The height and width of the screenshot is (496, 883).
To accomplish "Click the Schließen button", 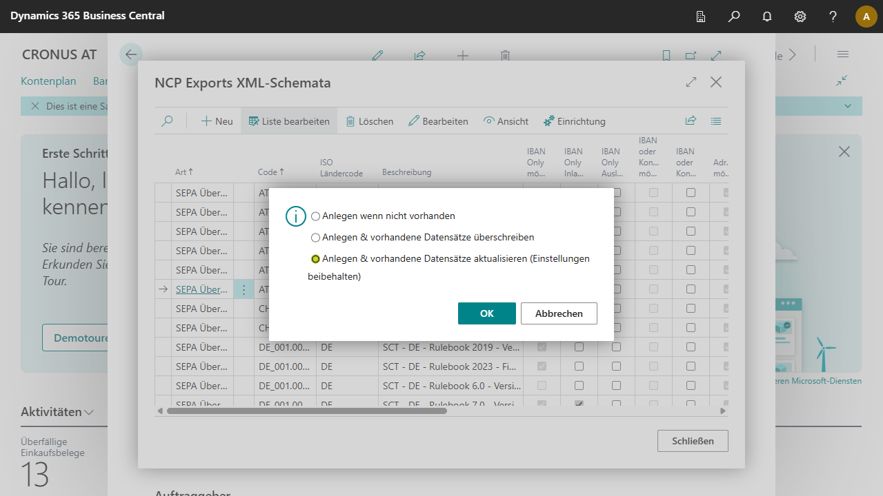I will point(693,441).
